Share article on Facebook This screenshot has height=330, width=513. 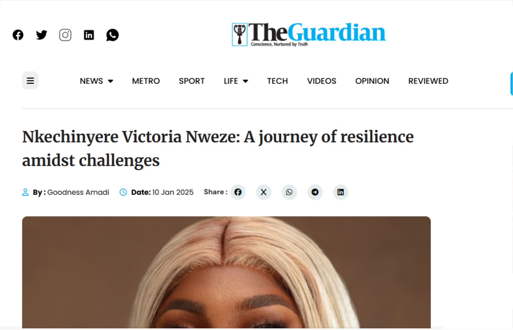click(x=238, y=192)
